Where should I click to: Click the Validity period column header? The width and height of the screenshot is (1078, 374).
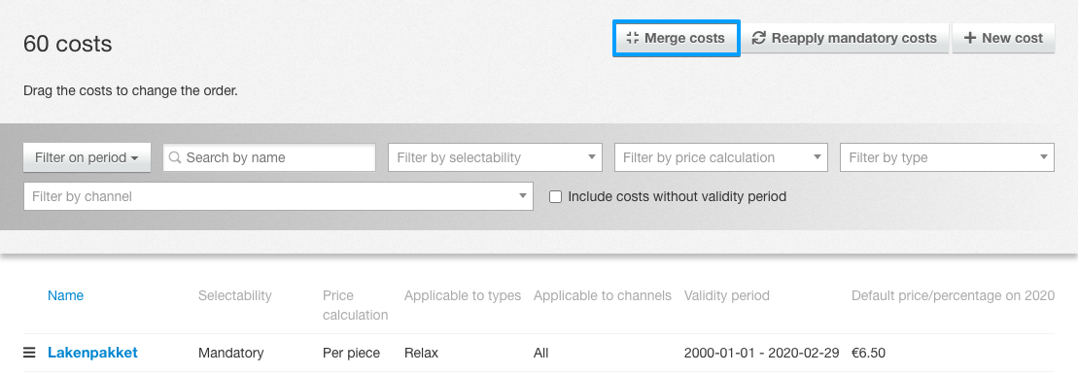[727, 295]
